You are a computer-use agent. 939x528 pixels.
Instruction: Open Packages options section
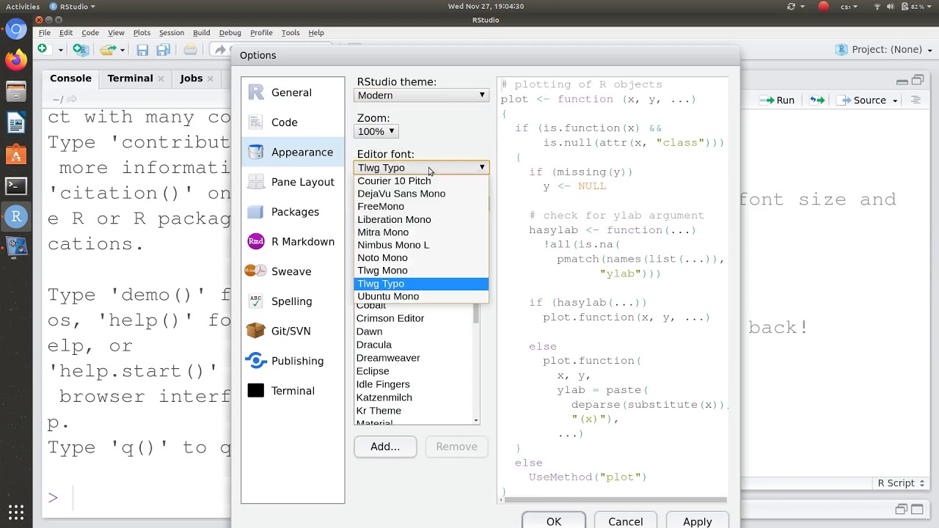tap(293, 212)
